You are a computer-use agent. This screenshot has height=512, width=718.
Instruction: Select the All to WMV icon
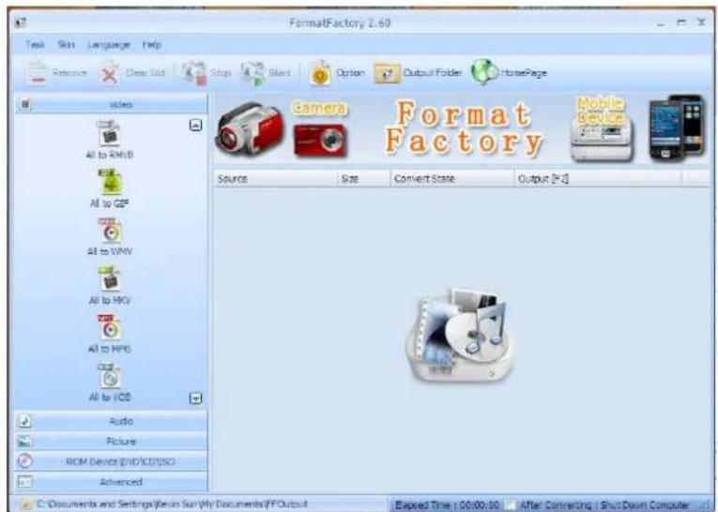coord(110,230)
